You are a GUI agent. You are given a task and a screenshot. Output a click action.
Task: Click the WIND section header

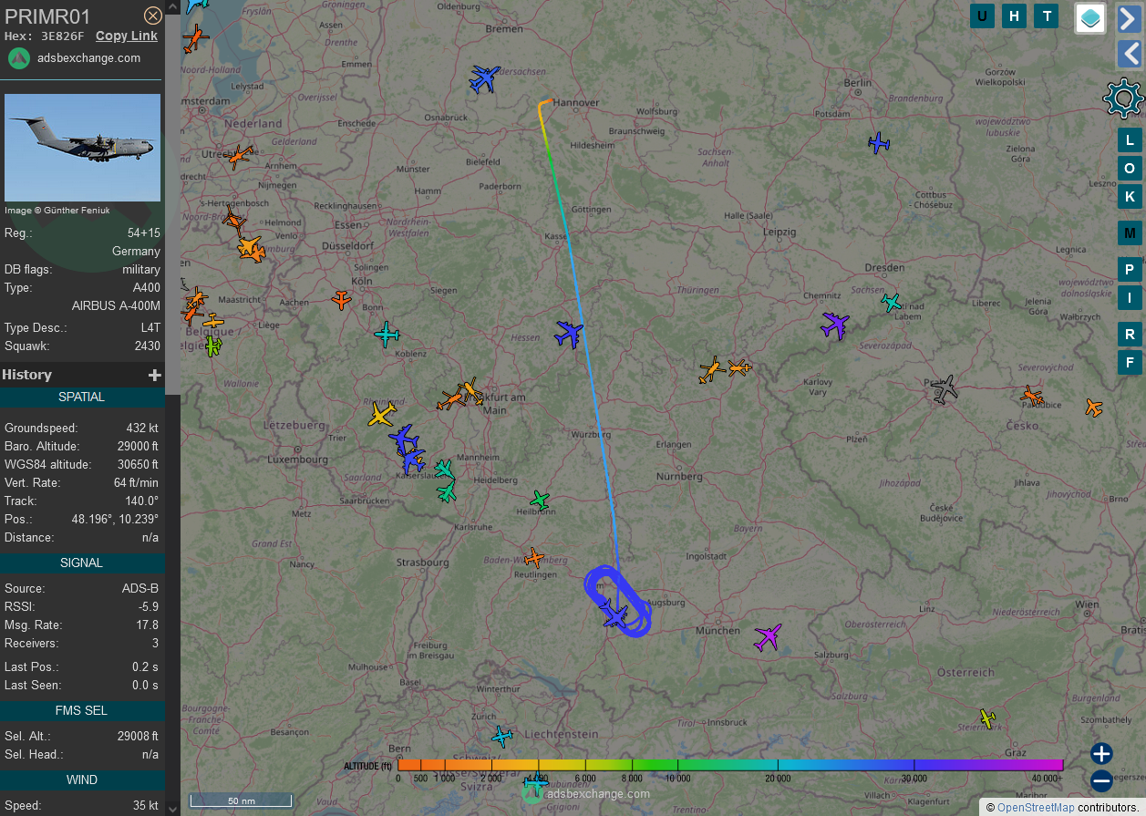pos(82,780)
